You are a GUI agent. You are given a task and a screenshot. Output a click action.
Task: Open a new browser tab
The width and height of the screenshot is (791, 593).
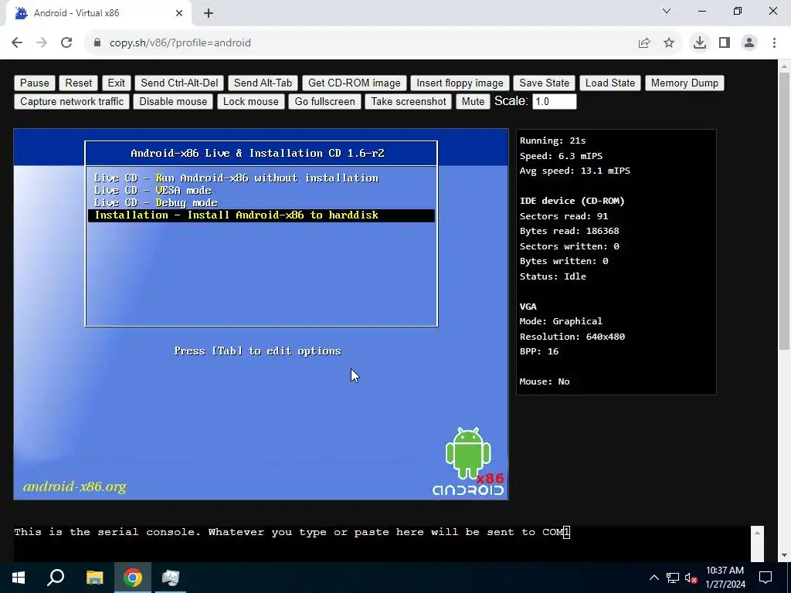click(209, 14)
